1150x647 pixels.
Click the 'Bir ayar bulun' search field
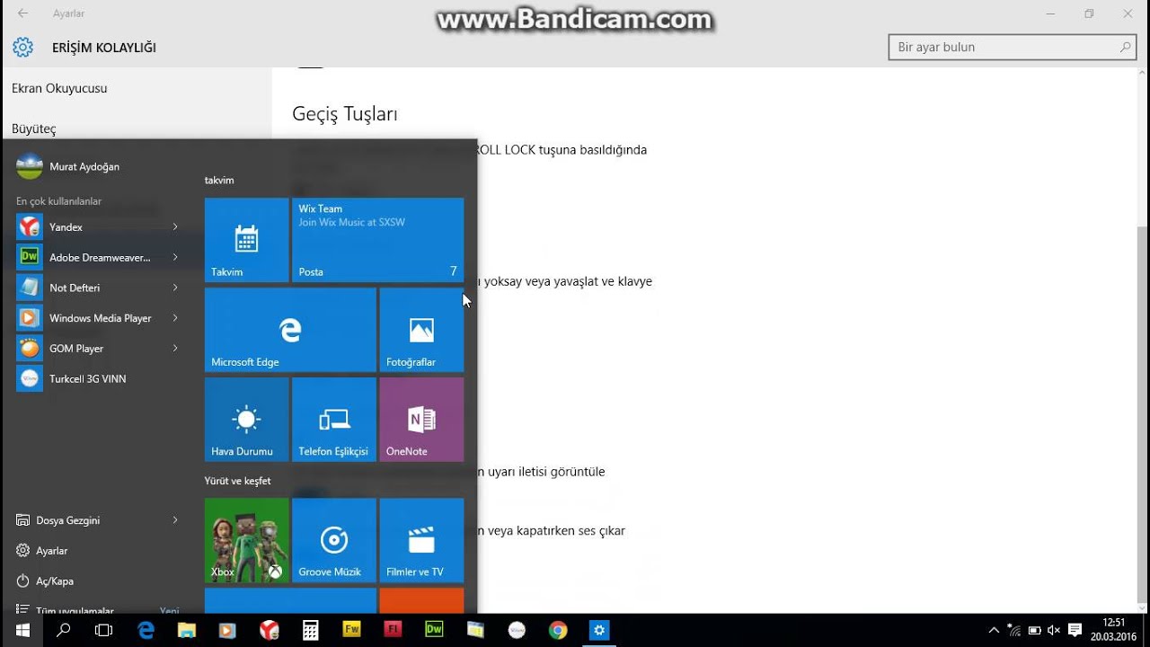(1013, 47)
